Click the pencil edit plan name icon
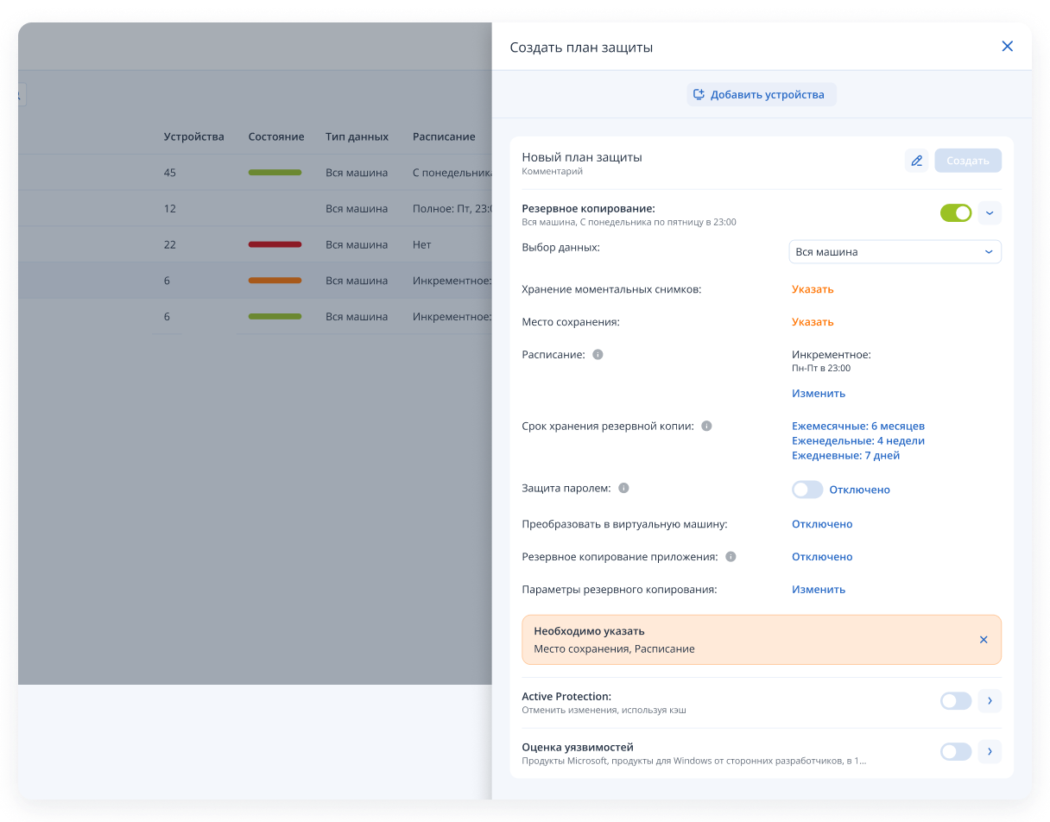Image resolution: width=1050 pixels, height=822 pixels. point(917,161)
